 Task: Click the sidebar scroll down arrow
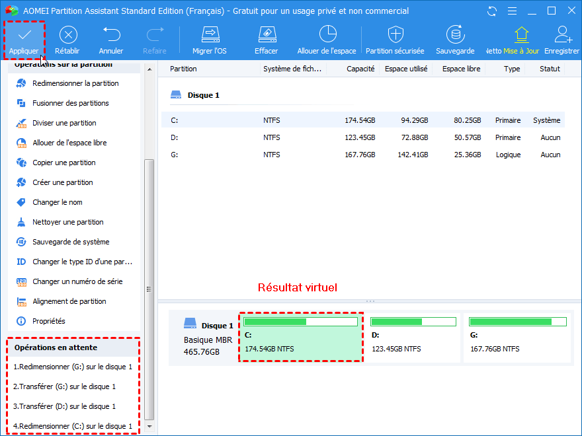tap(149, 426)
